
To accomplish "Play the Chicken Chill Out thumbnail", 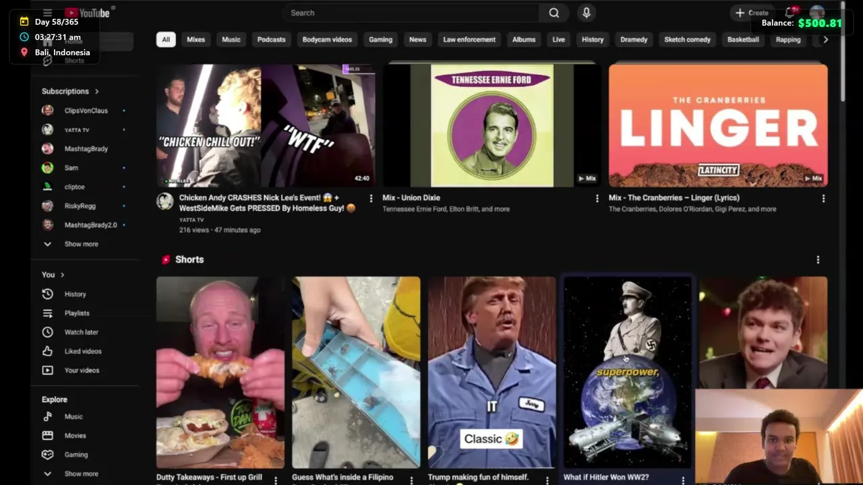I will tap(266, 125).
